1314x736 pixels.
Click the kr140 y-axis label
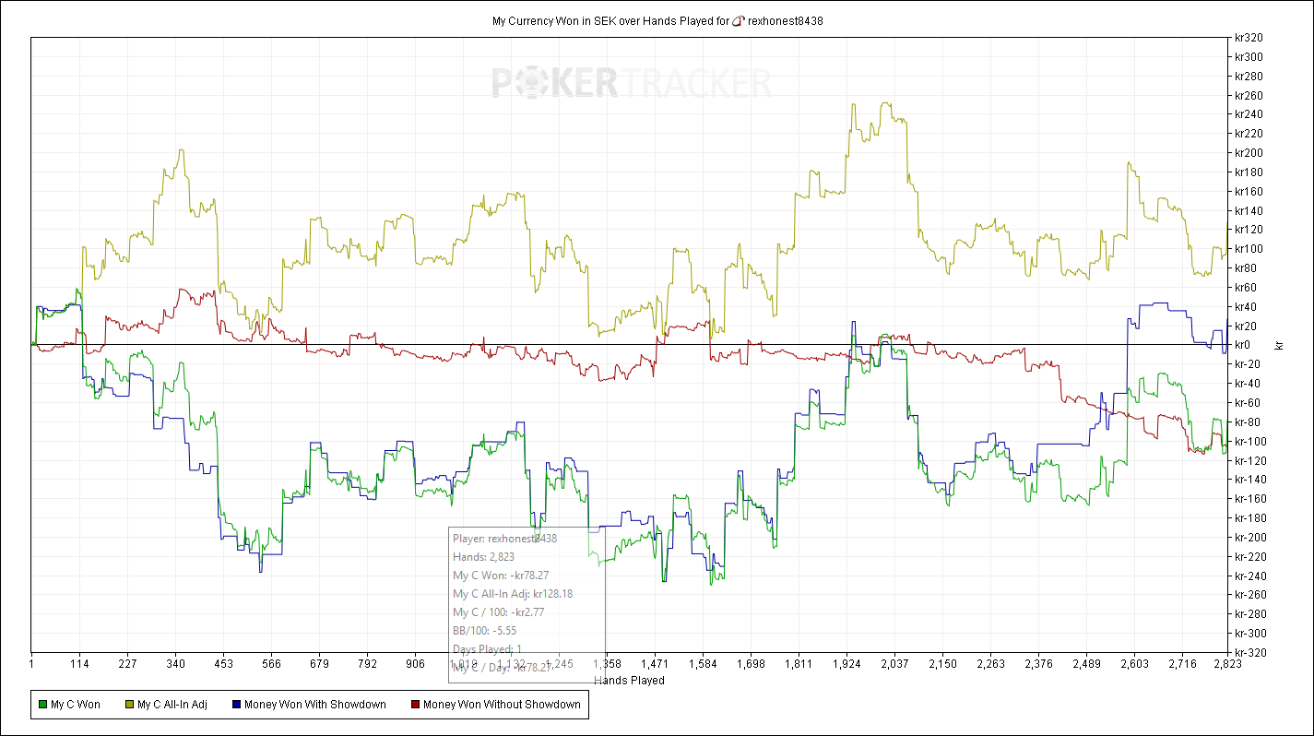click(x=1249, y=210)
